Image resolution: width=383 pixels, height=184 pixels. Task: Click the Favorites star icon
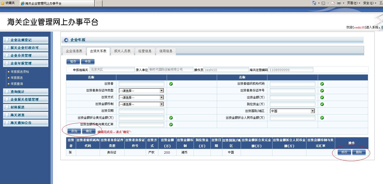[3, 3]
